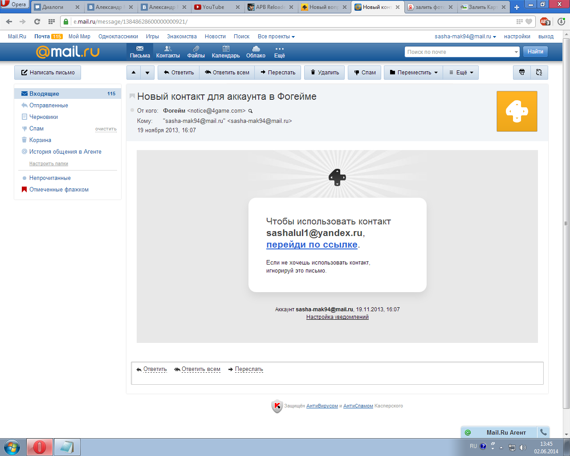The width and height of the screenshot is (570, 456).
Task: Show Непрочитанные messages filter
Action: pos(50,178)
